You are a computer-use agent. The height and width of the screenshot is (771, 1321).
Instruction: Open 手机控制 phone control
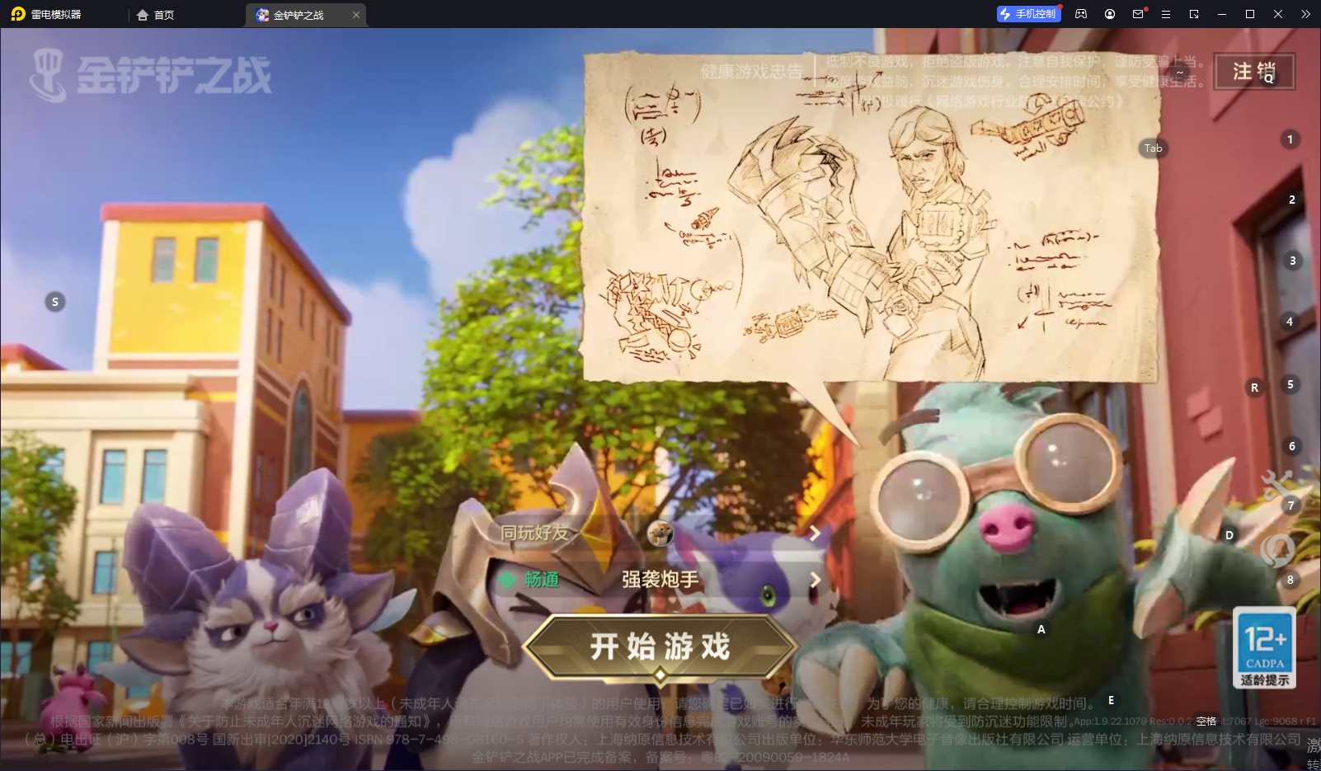pos(1028,14)
